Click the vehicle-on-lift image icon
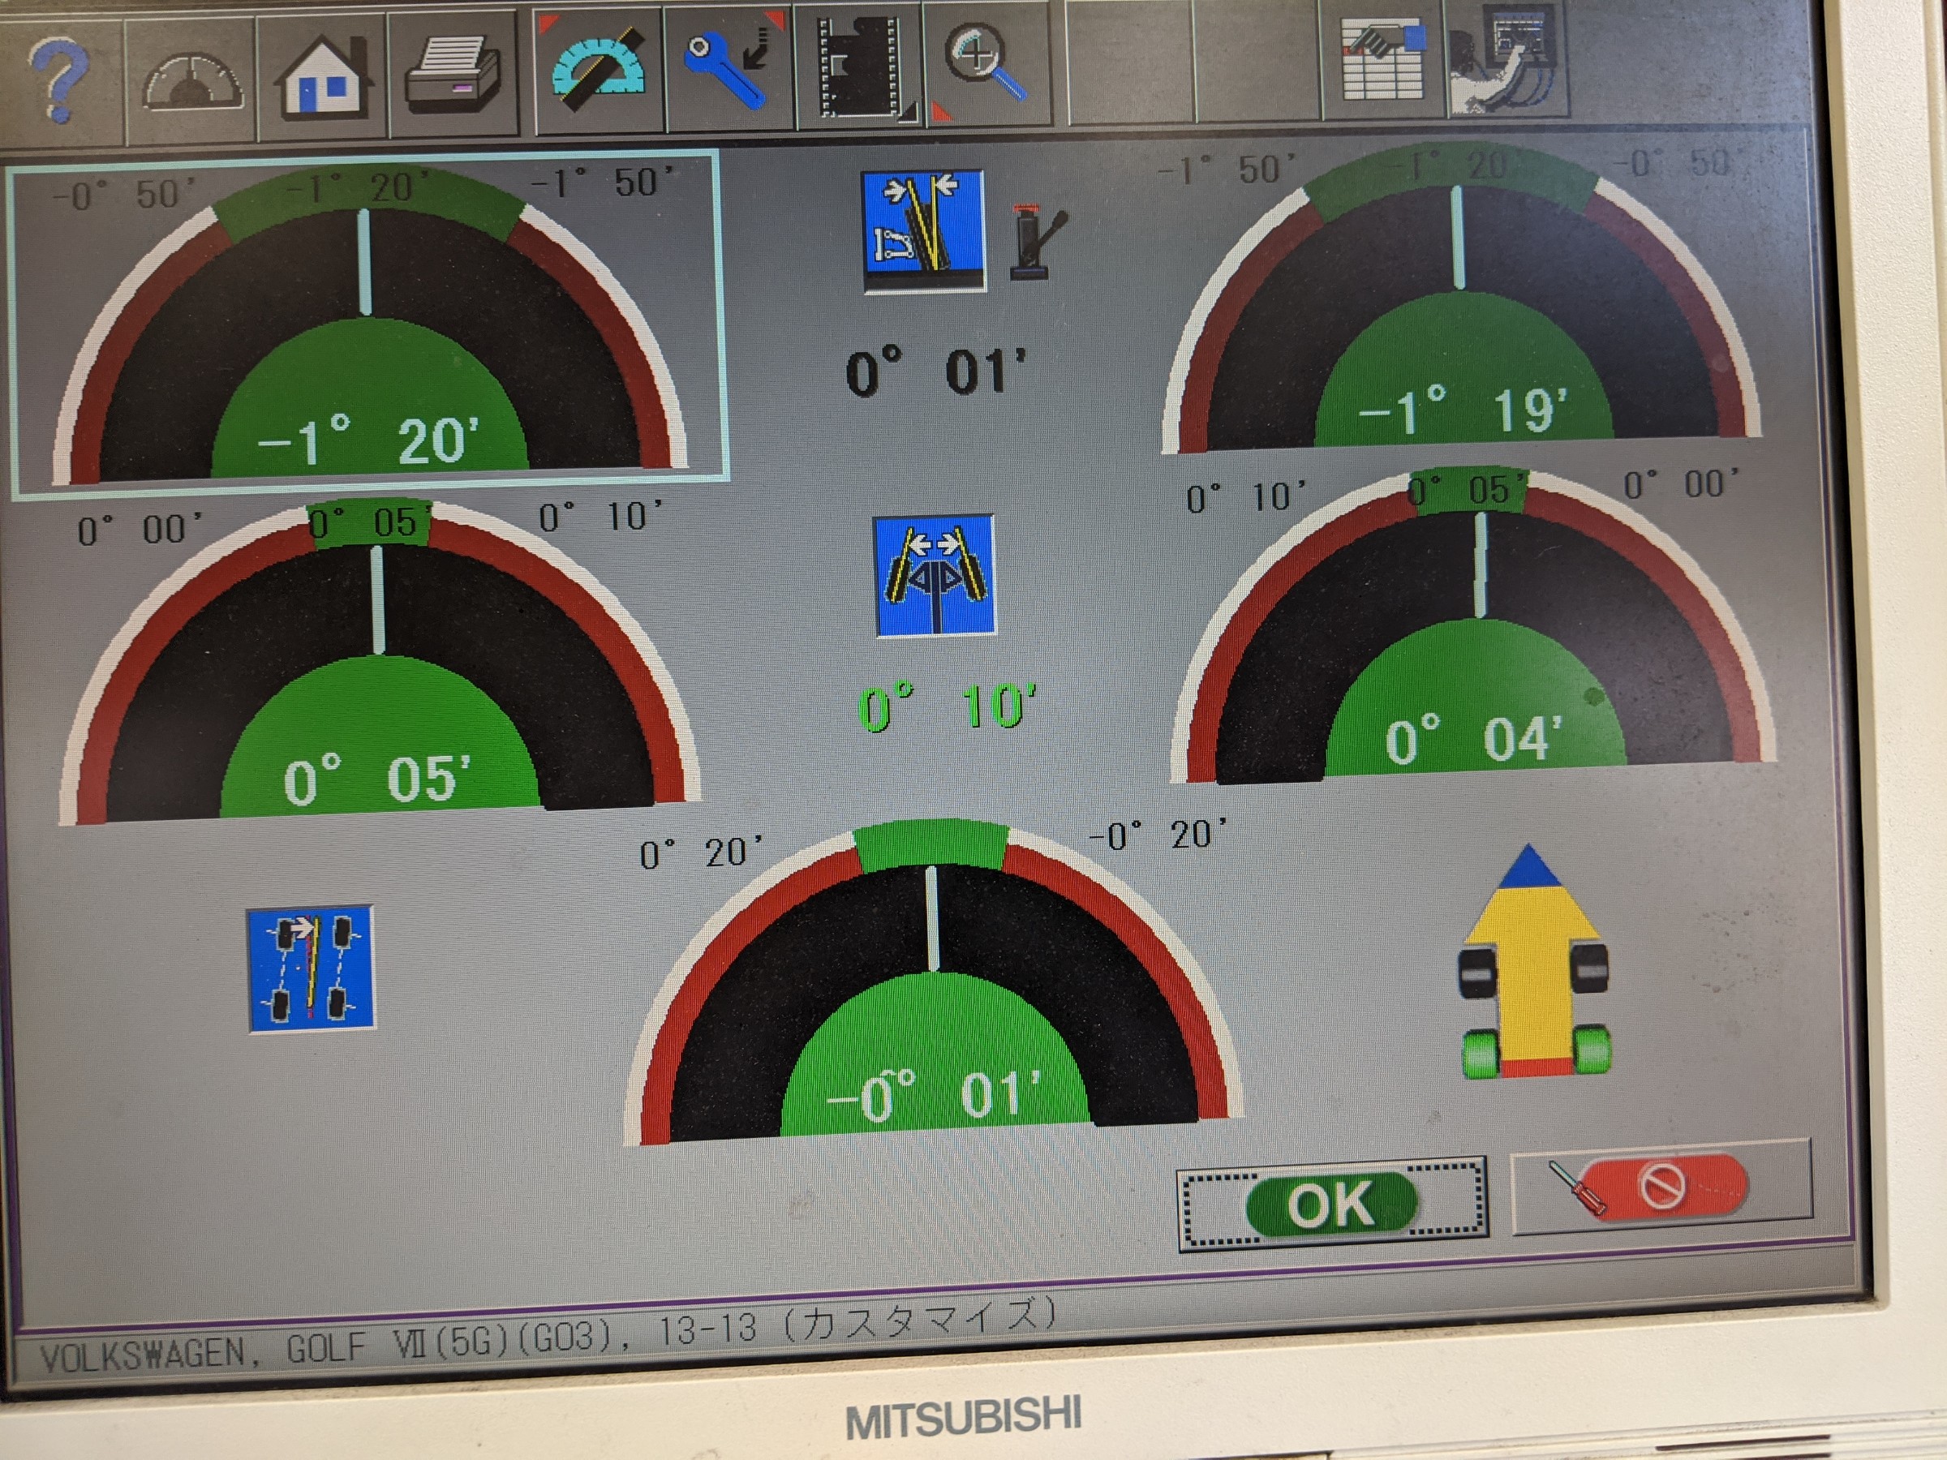The image size is (1947, 1460). pyautogui.click(x=1507, y=60)
